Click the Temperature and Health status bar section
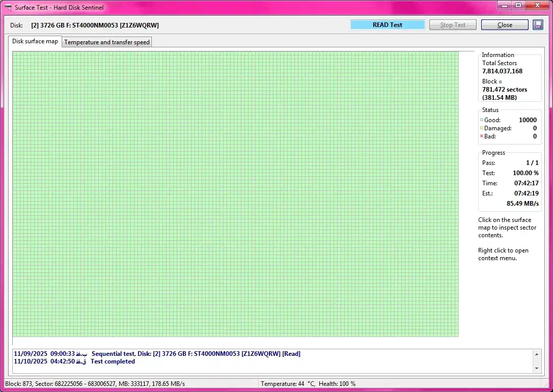The height and width of the screenshot is (392, 553). 308,384
